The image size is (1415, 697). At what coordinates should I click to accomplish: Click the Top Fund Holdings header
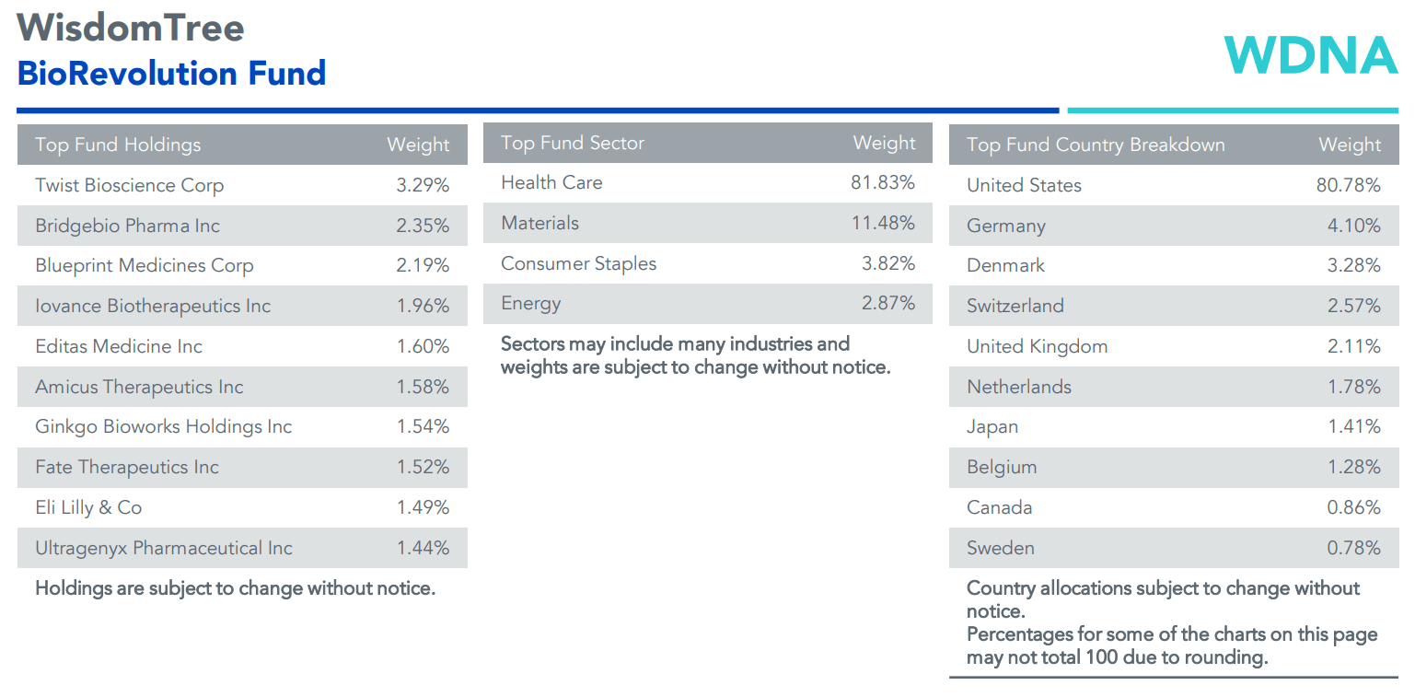[x=118, y=145]
